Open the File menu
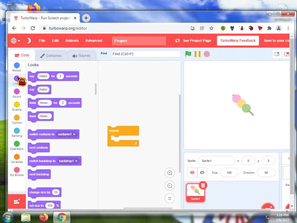 [x=42, y=41]
